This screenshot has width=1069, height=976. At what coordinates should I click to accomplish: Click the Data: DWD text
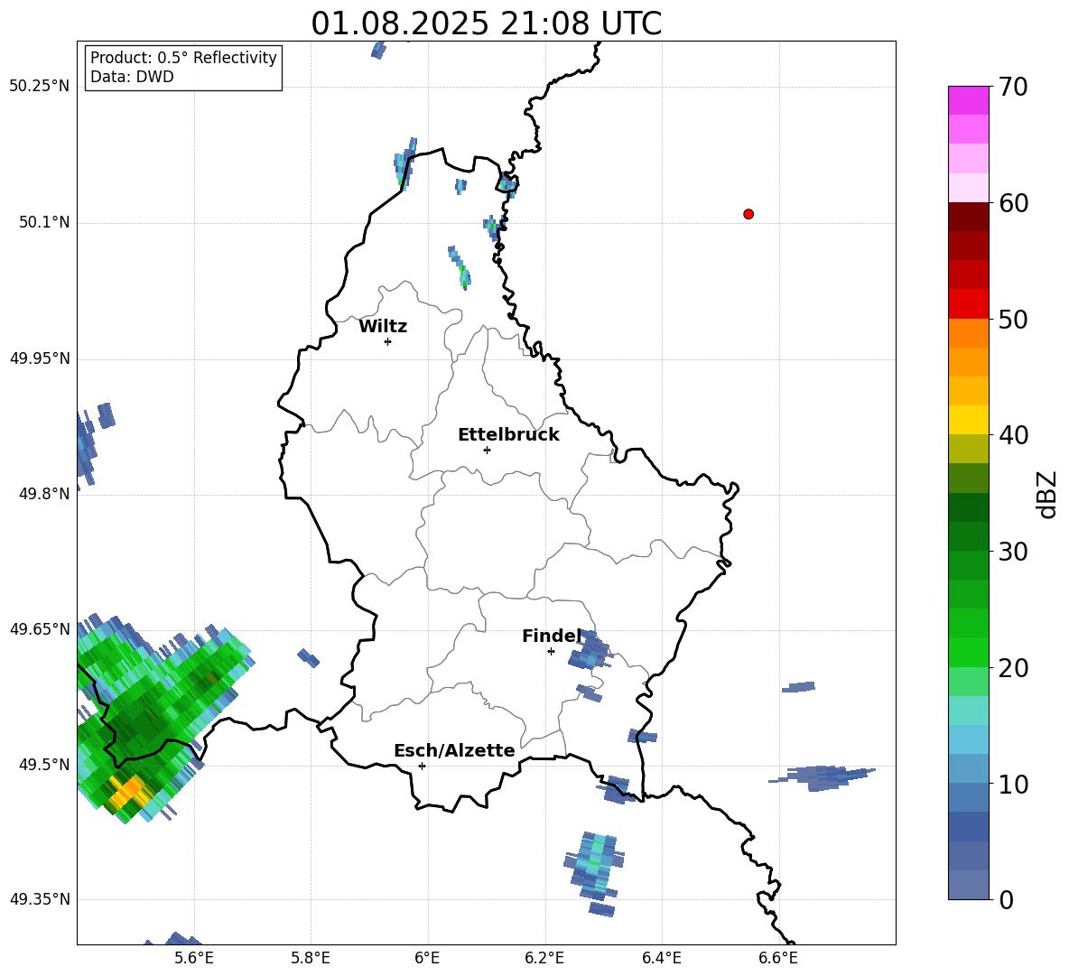tap(132, 77)
